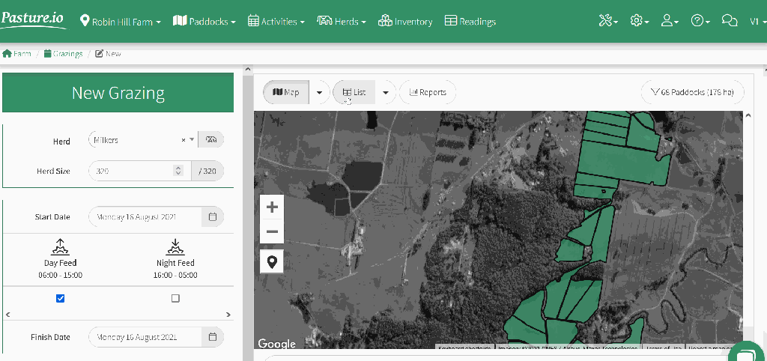Go to the Inventory page
The image size is (767, 361).
[x=405, y=22]
